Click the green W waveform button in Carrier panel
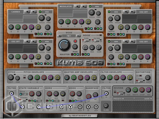 40,12
